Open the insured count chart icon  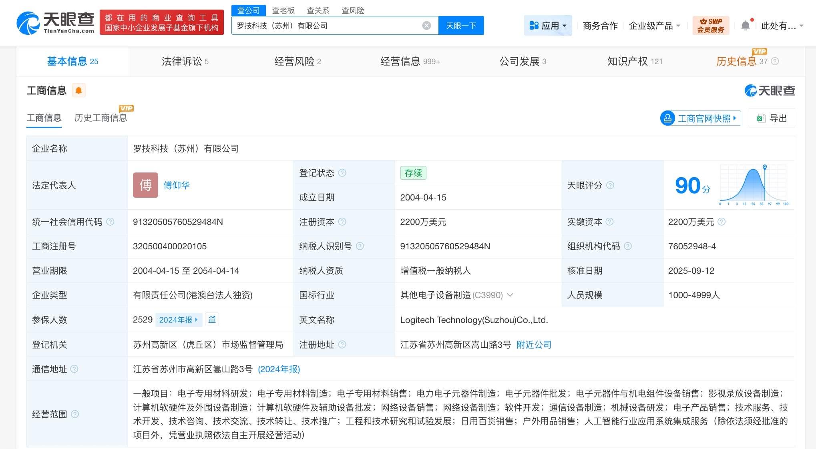[x=212, y=319]
